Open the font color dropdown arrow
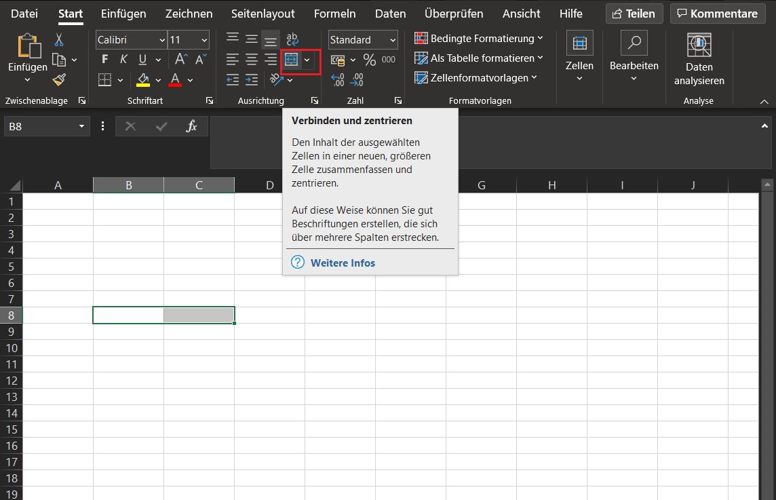776x500 pixels. point(190,80)
